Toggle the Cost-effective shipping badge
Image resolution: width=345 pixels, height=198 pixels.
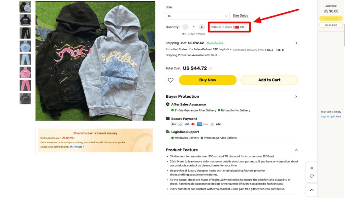[x=215, y=43]
